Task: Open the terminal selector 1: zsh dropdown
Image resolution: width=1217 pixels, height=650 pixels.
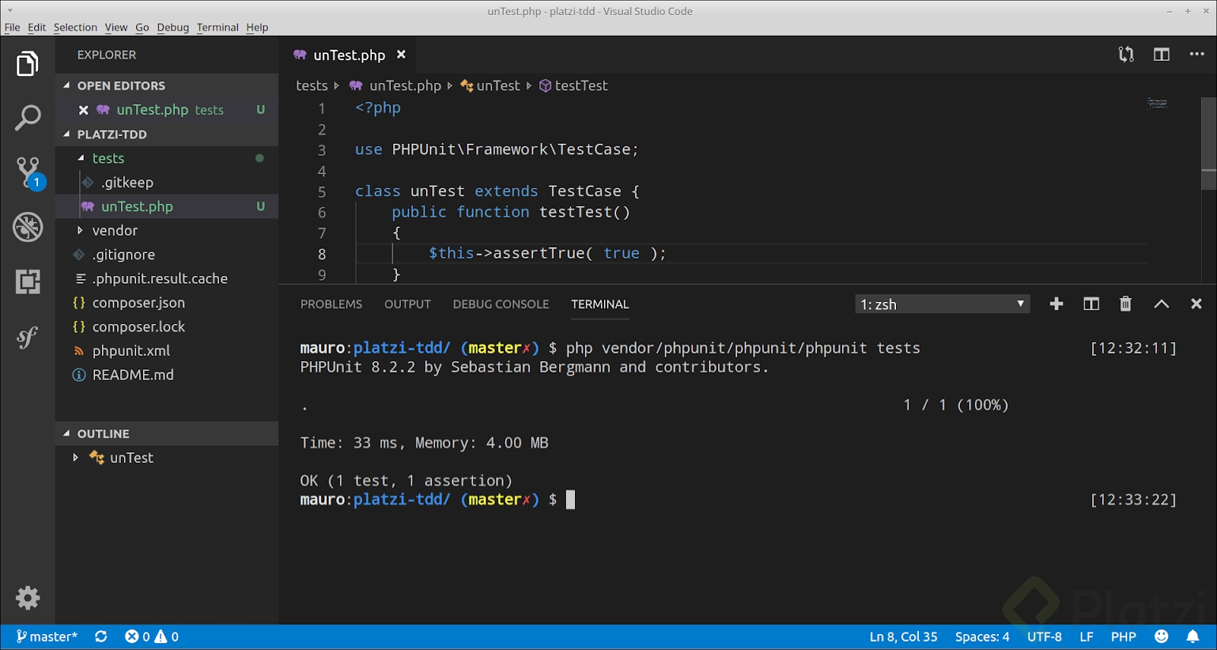Action: 942,304
